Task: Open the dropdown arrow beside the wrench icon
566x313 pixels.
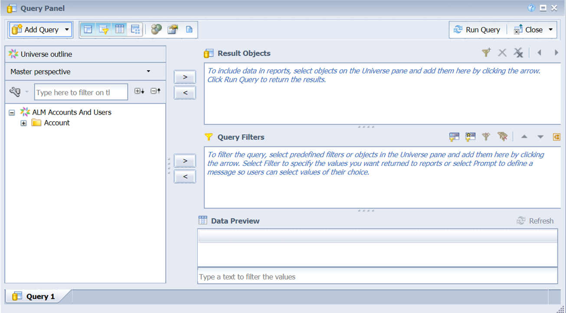Action: pos(27,92)
